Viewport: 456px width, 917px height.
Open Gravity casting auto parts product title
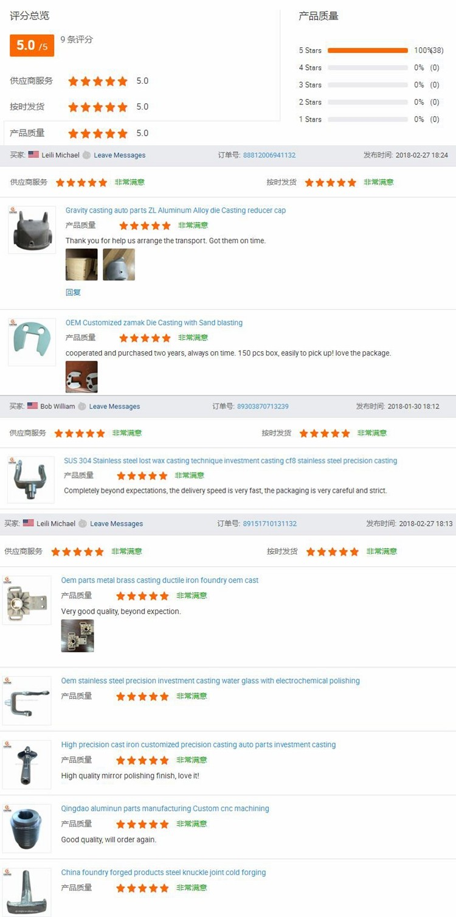[x=176, y=210]
